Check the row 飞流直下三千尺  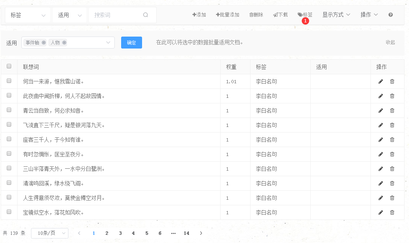(x=9, y=125)
